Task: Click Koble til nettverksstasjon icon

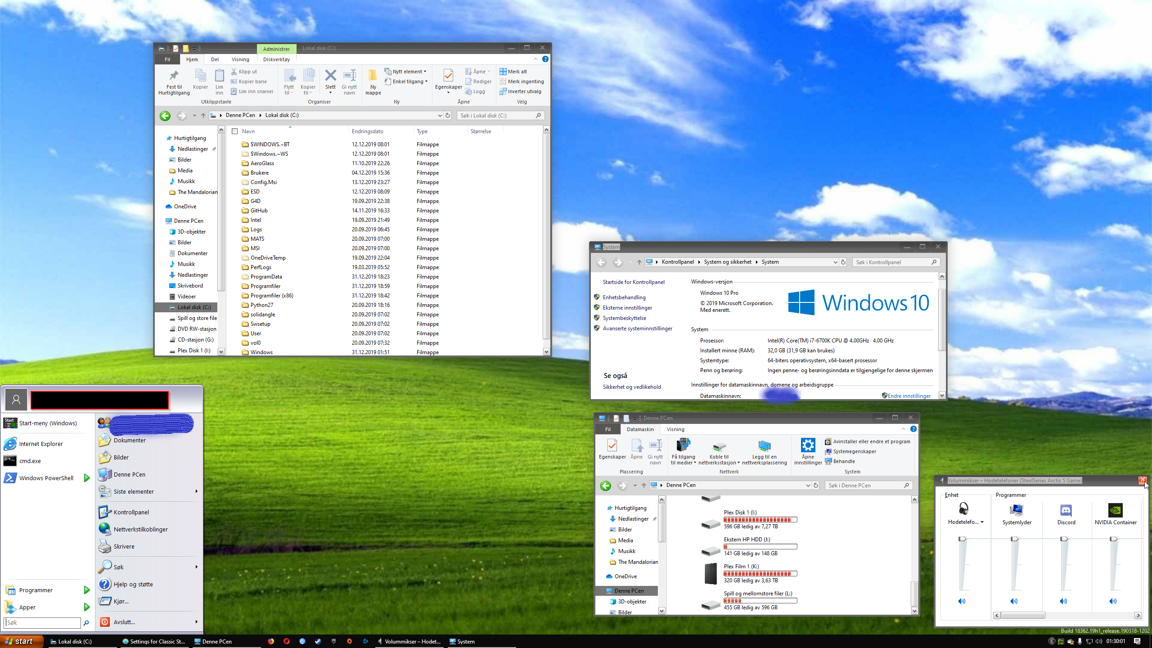Action: [719, 447]
